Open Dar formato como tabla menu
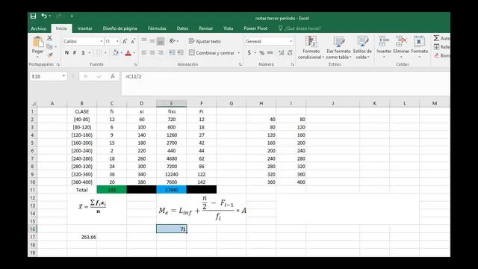 (338, 47)
